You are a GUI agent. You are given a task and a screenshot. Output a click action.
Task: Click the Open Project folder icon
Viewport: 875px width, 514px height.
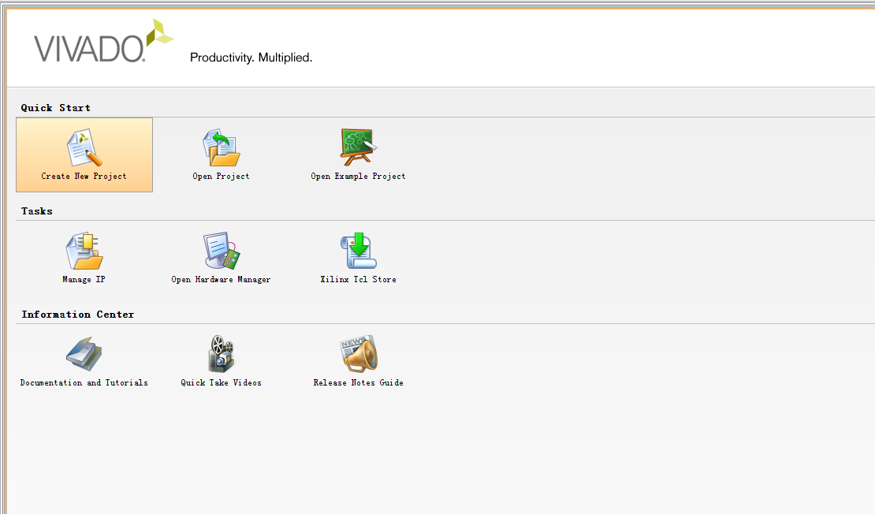tap(221, 147)
